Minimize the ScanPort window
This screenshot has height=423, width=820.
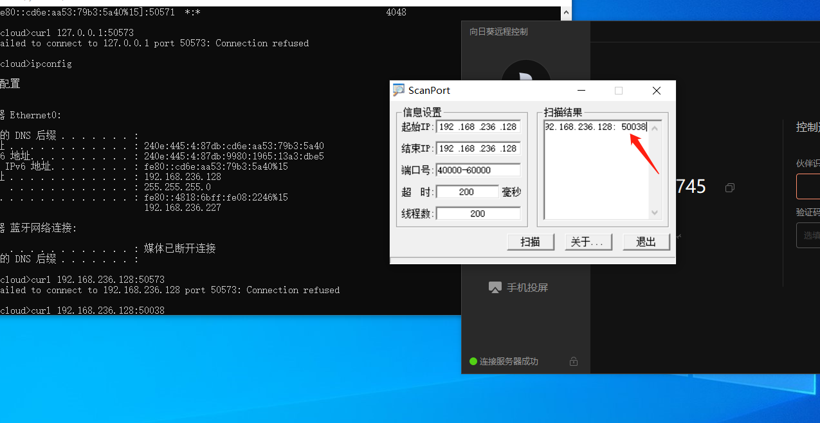coord(581,91)
